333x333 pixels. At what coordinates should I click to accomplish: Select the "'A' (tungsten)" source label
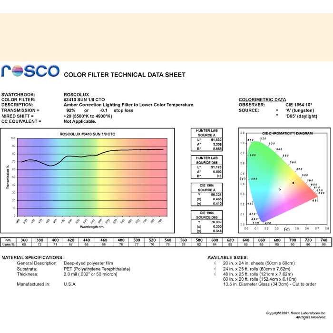(300, 110)
